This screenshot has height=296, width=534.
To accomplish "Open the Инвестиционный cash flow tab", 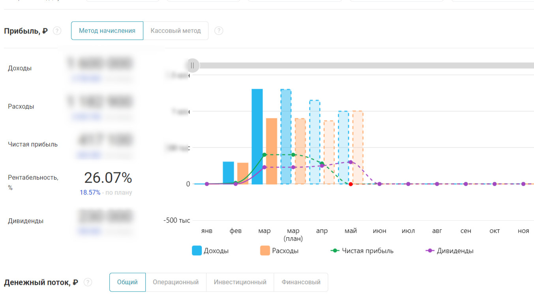I will [240, 282].
